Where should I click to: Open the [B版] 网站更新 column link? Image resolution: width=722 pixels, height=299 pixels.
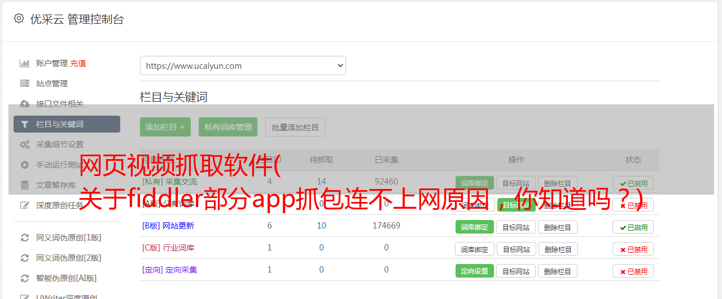168,226
